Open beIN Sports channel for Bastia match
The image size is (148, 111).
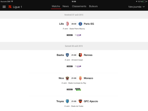pos(78,66)
